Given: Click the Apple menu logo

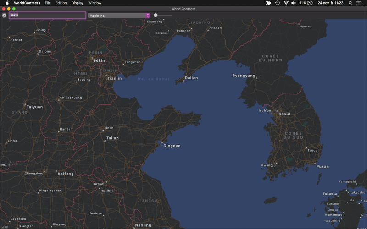Looking at the screenshot, I should click(x=7, y=3).
